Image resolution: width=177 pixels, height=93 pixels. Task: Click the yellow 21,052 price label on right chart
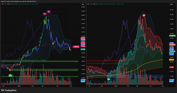click(172, 60)
